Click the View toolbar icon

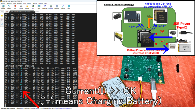[33, 7]
